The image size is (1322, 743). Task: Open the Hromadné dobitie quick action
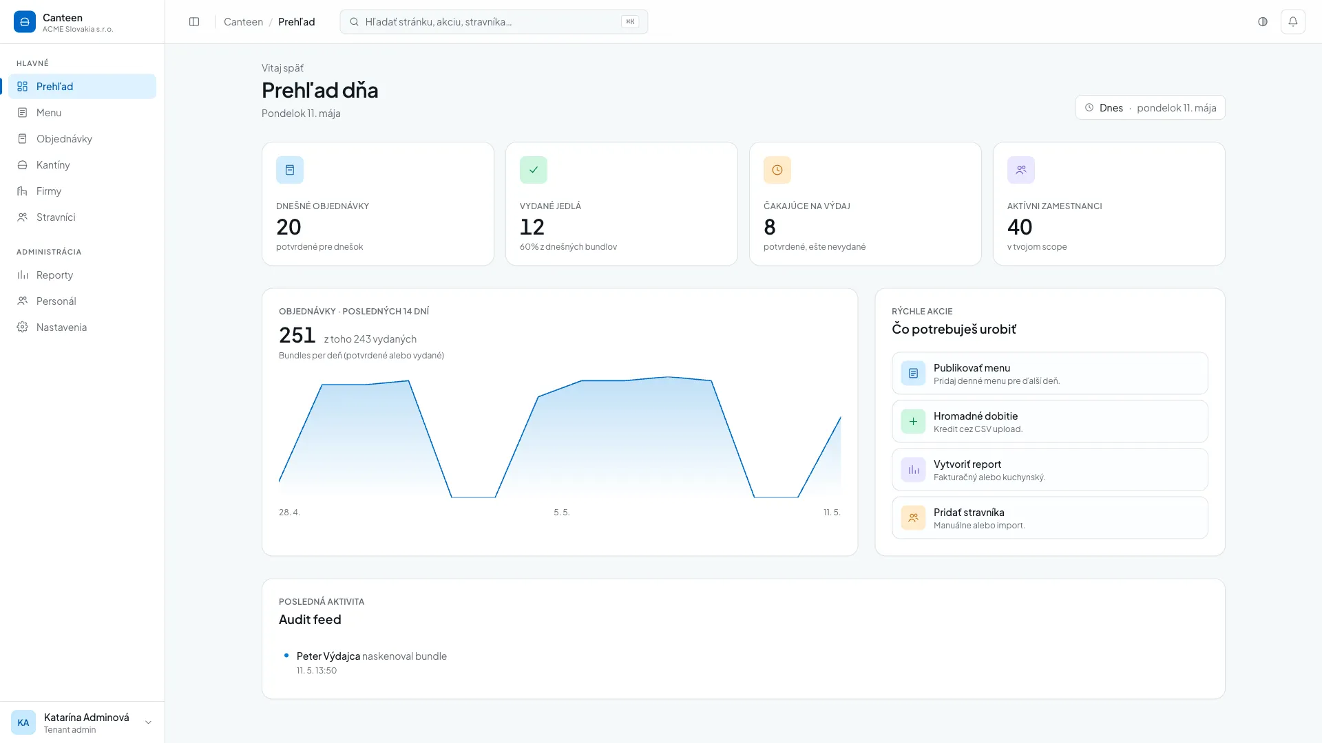pos(1050,422)
